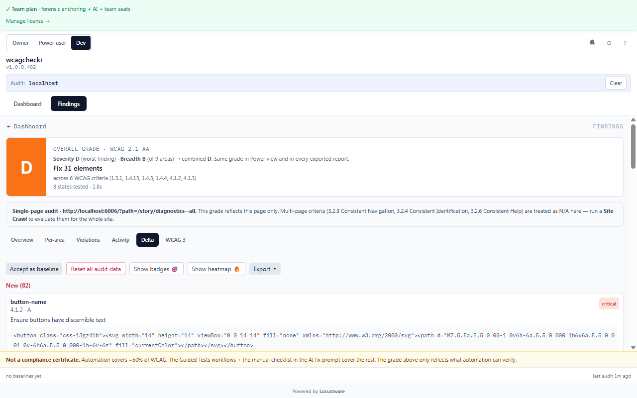Click scrollbar up arrow
This screenshot has height=398, width=637.
pyautogui.click(x=634, y=120)
